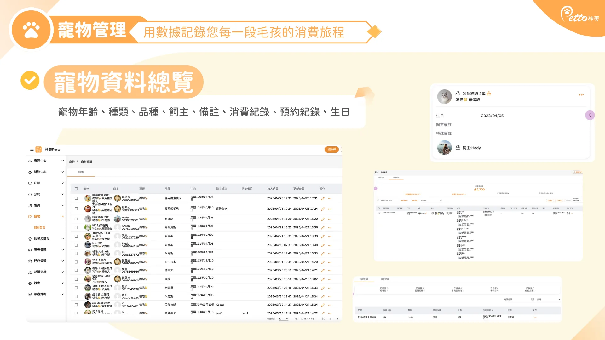
Task: Click pencil icon for the 奶茶 4個月 row
Action: tap(323, 262)
